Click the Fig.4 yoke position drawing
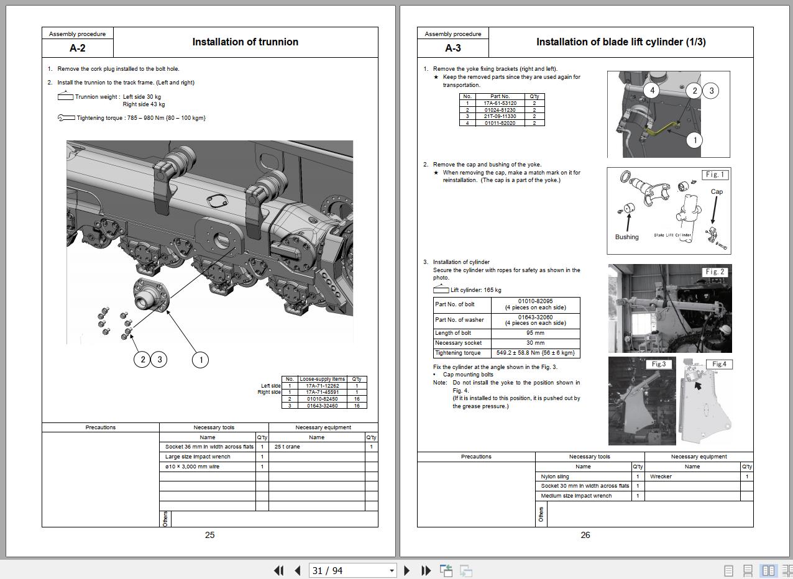793x579 pixels. coord(707,401)
